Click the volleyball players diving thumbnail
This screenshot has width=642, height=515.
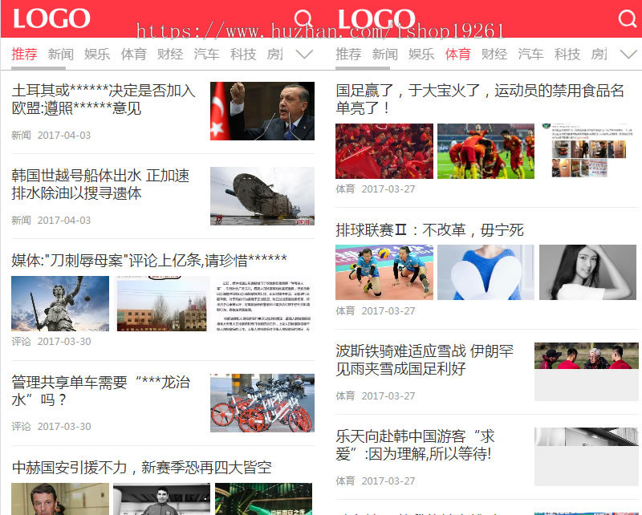[384, 272]
